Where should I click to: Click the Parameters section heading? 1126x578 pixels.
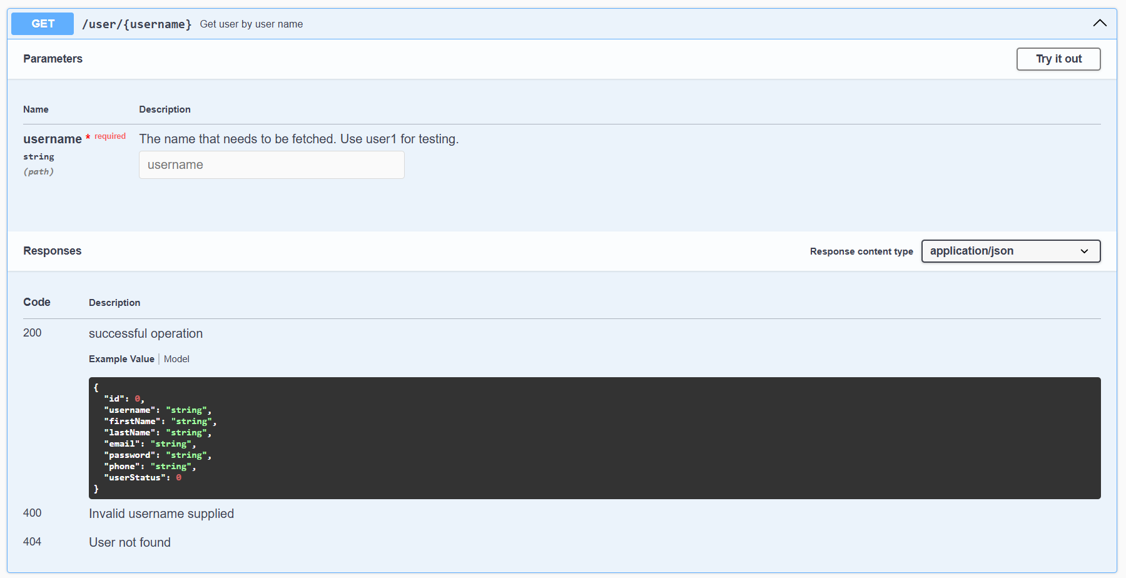point(53,59)
